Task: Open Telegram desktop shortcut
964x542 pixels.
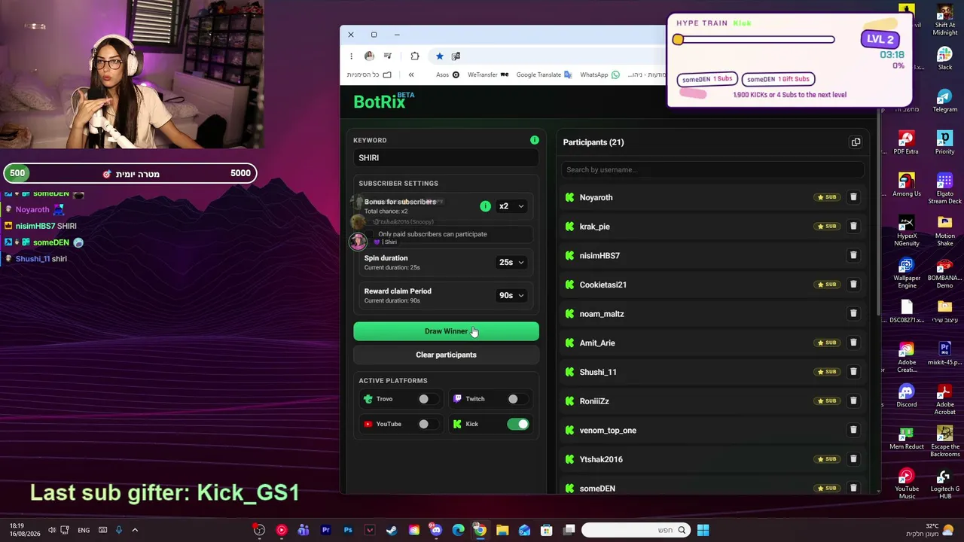Action: click(945, 101)
